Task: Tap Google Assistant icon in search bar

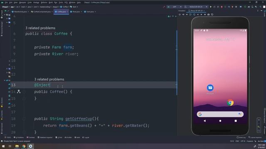Action: pyautogui.click(x=240, y=114)
